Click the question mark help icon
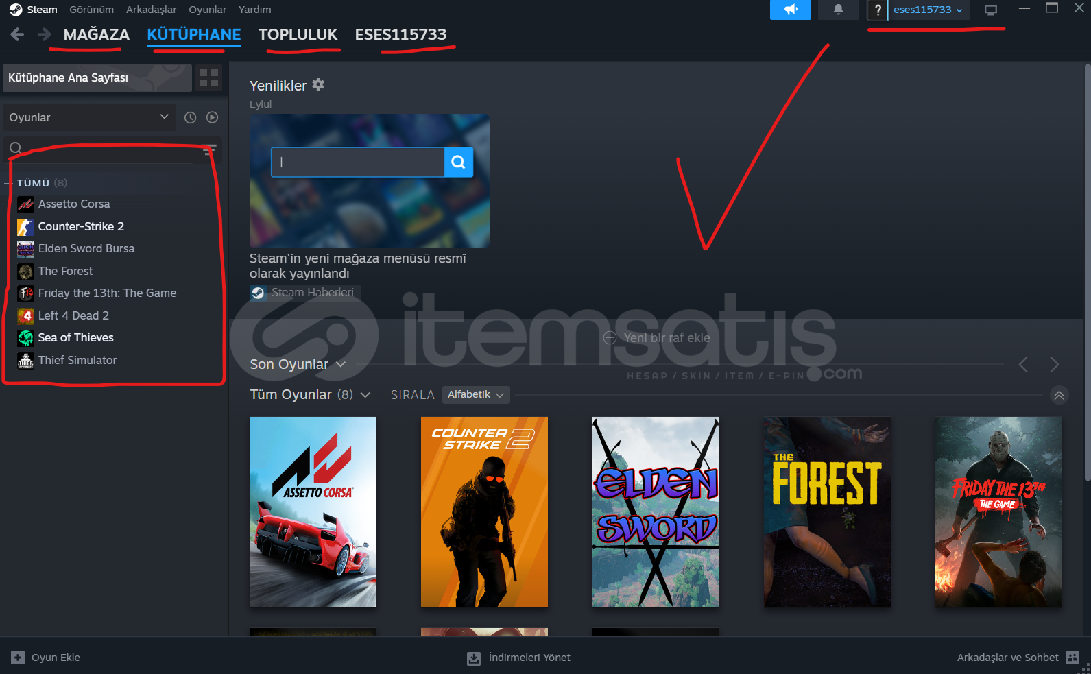Image resolution: width=1091 pixels, height=674 pixels. 877,10
